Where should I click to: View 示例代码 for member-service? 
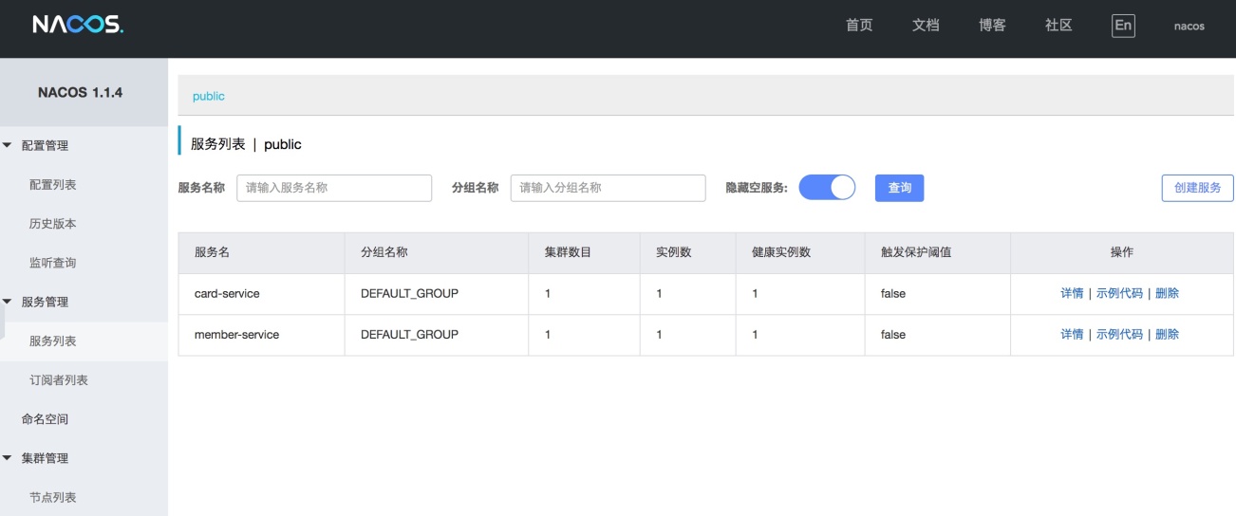tap(1119, 335)
